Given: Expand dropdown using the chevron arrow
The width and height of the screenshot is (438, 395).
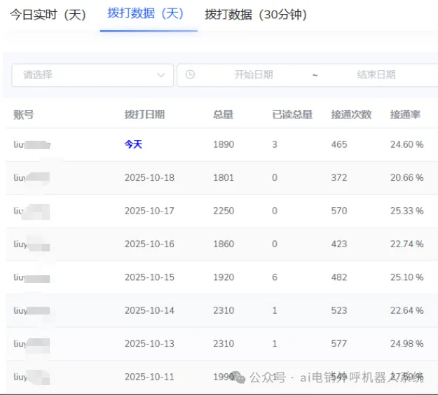Looking at the screenshot, I should click(160, 75).
